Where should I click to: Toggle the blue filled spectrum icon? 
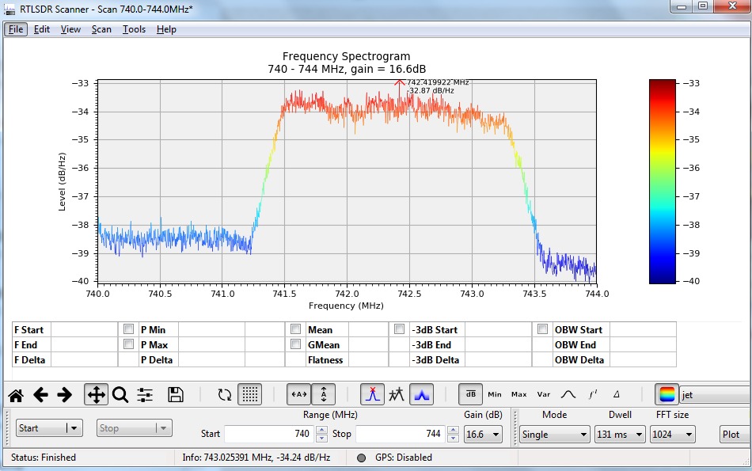(x=422, y=395)
